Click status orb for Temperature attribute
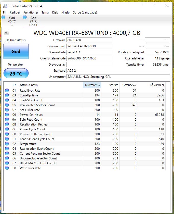 7,144
